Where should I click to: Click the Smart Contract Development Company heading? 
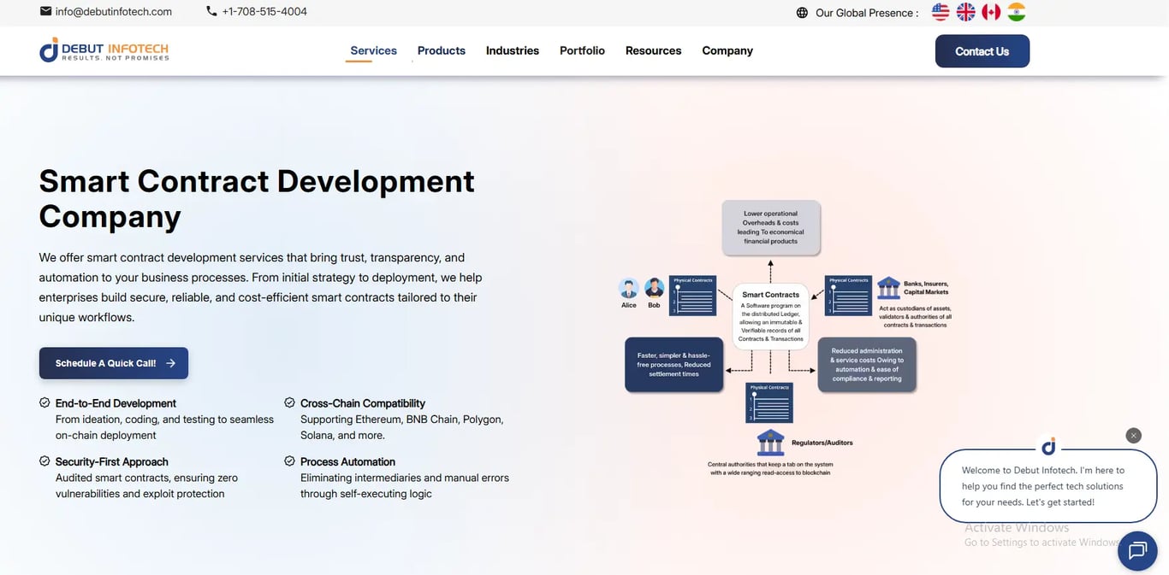click(x=257, y=198)
